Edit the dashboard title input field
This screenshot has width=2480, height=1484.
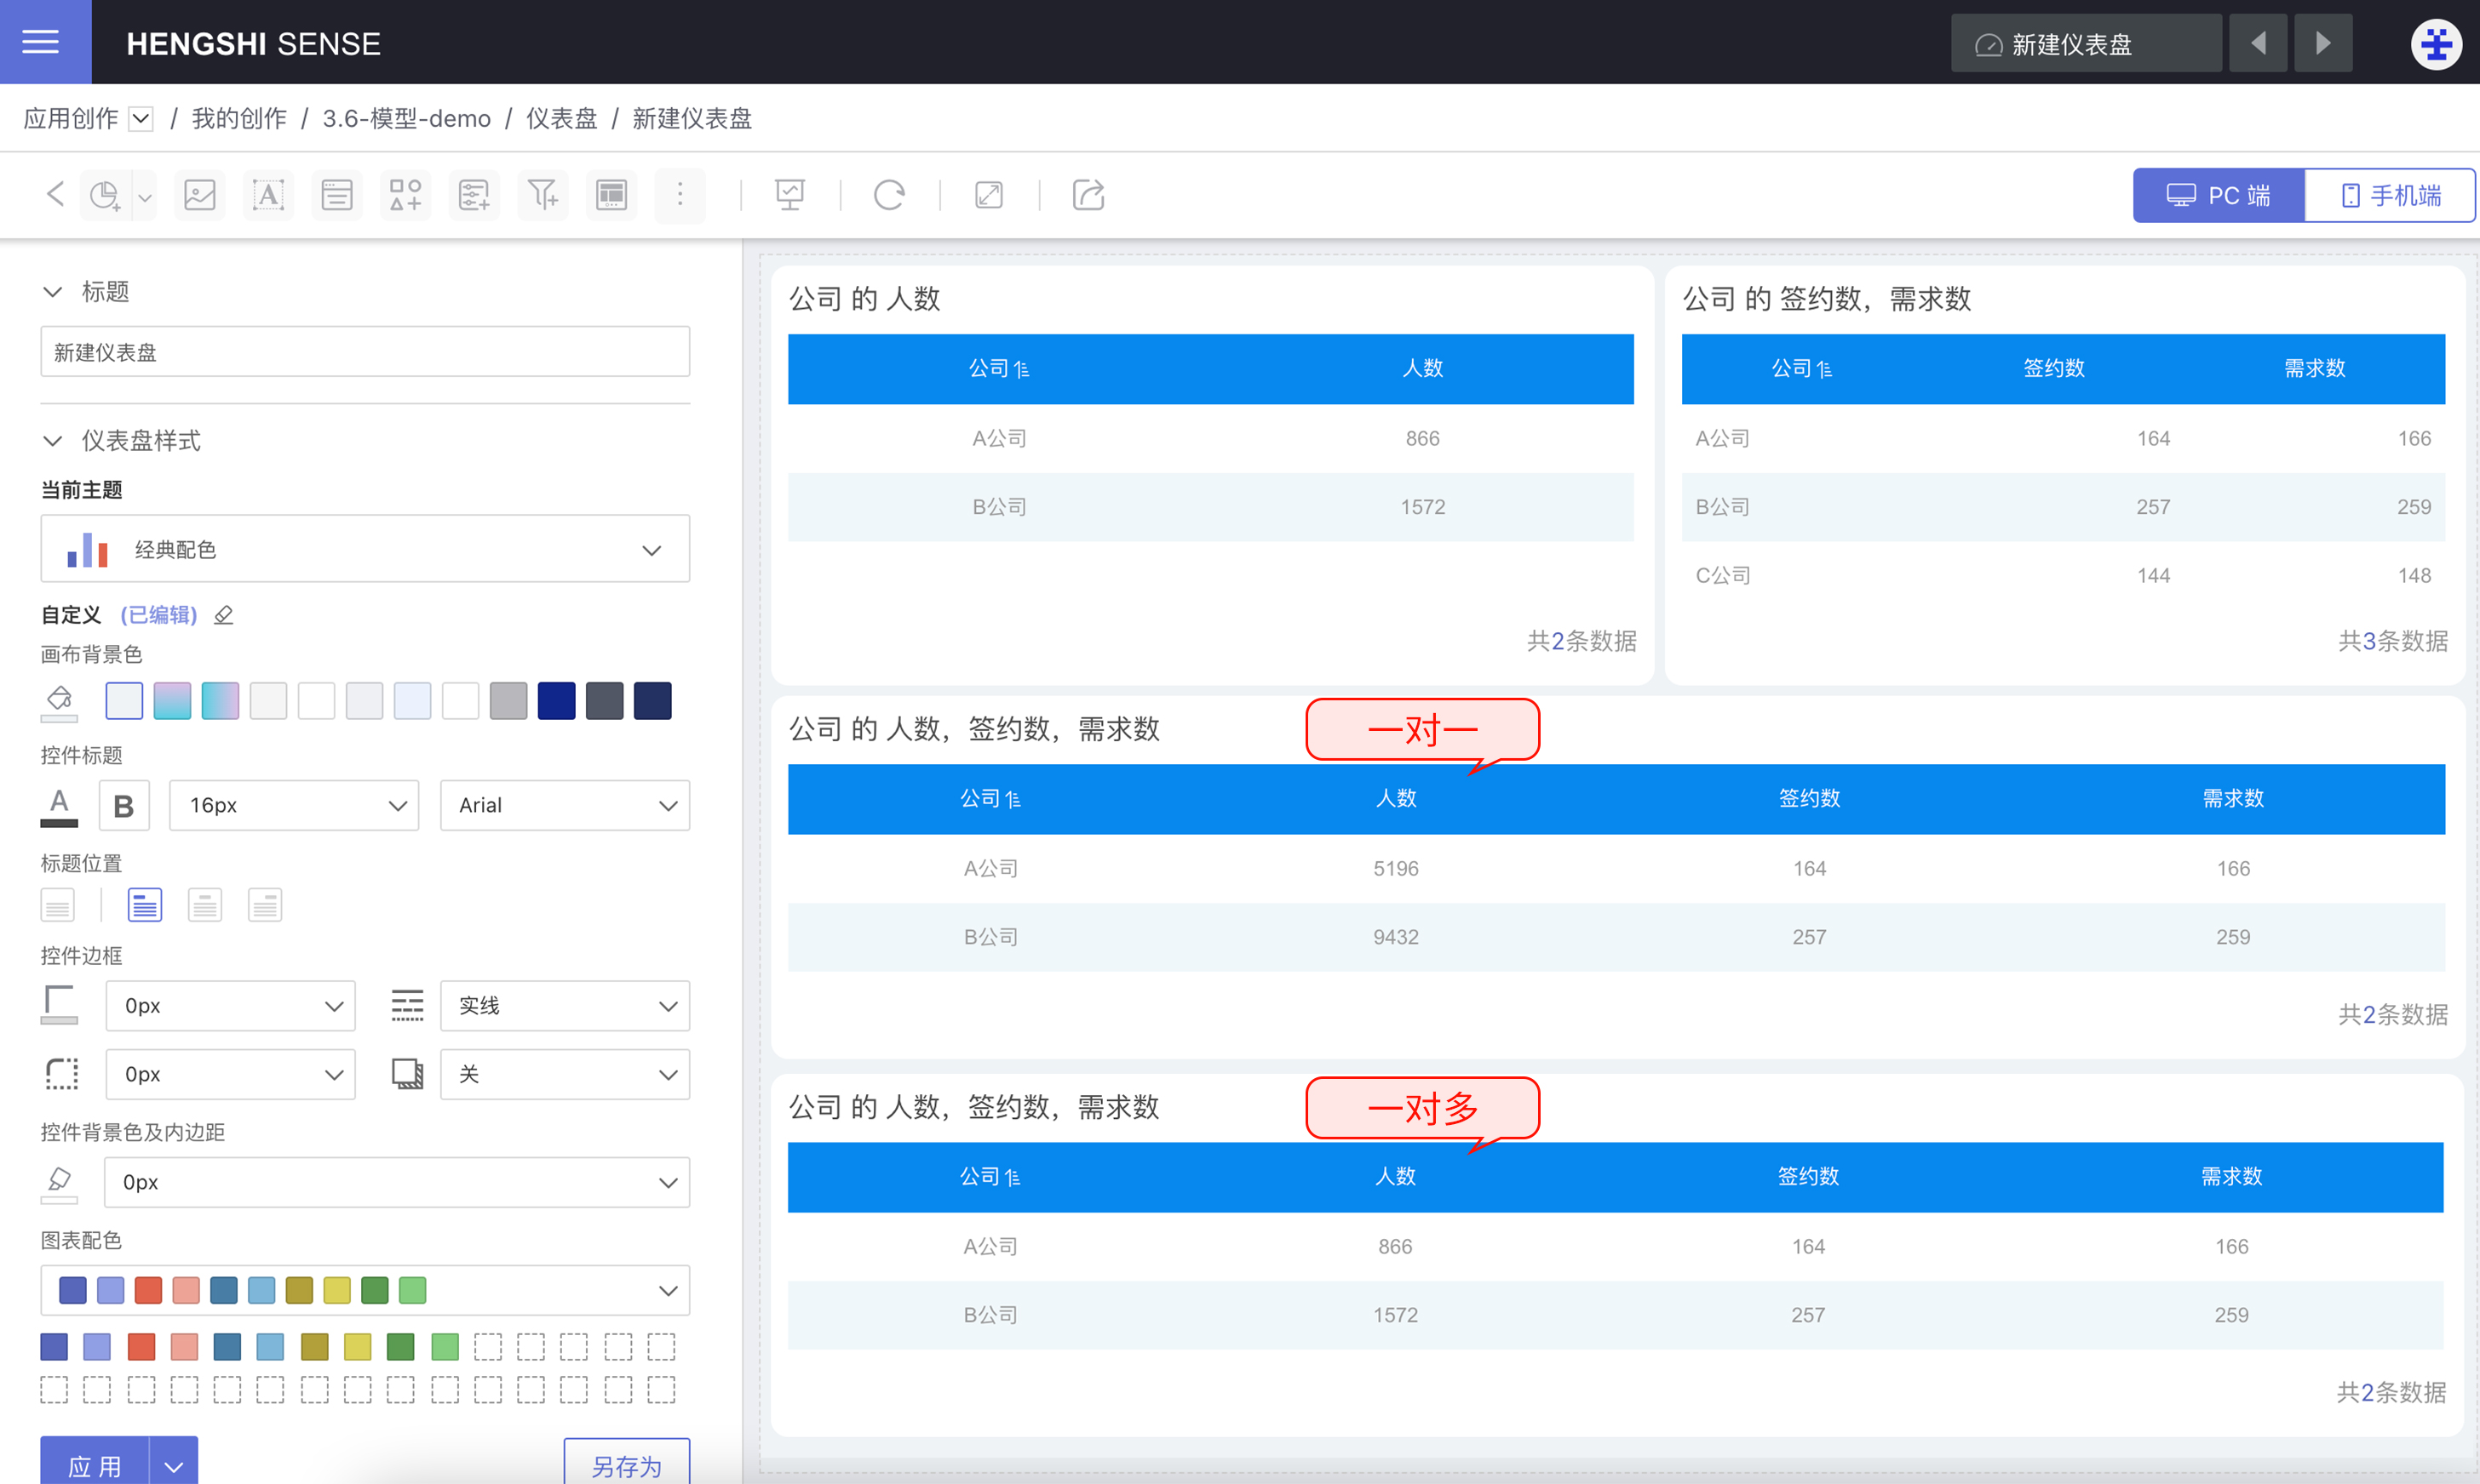(x=365, y=352)
